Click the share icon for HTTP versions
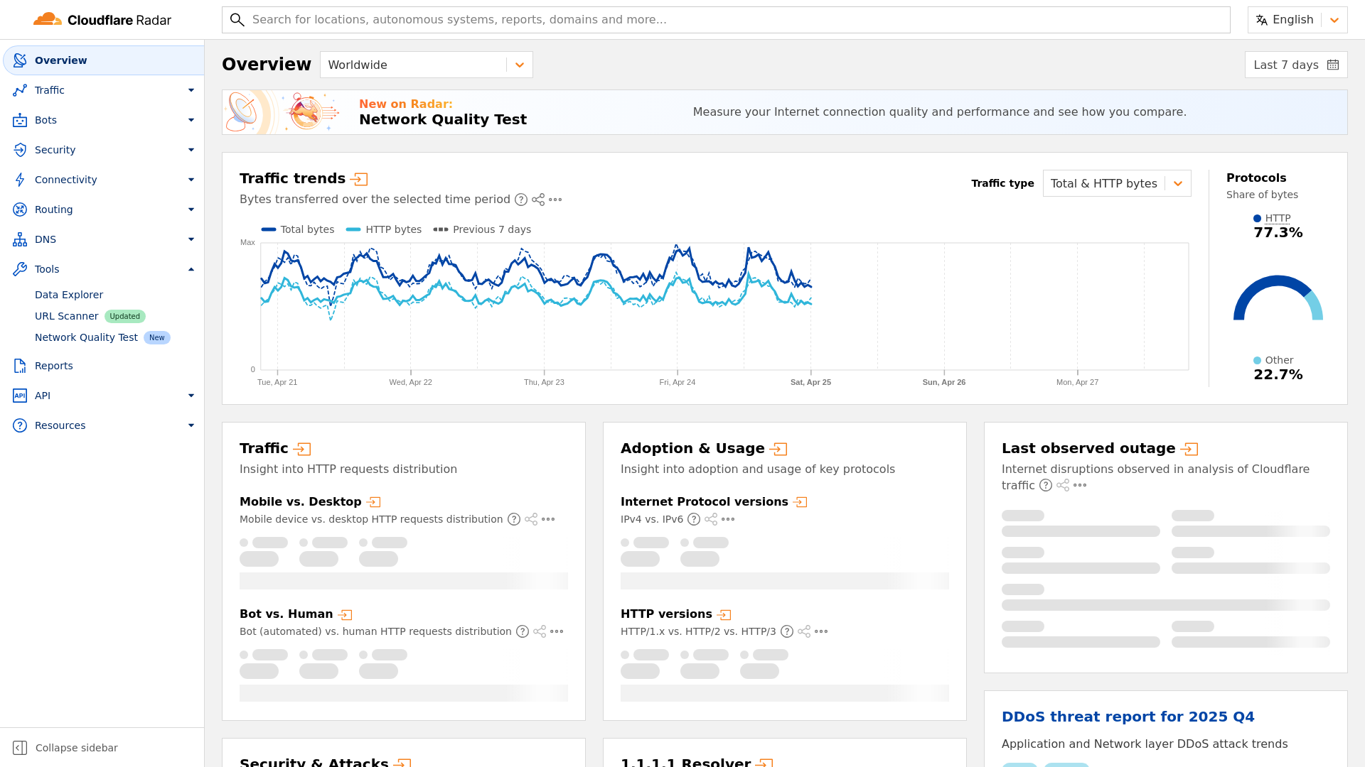 point(804,631)
